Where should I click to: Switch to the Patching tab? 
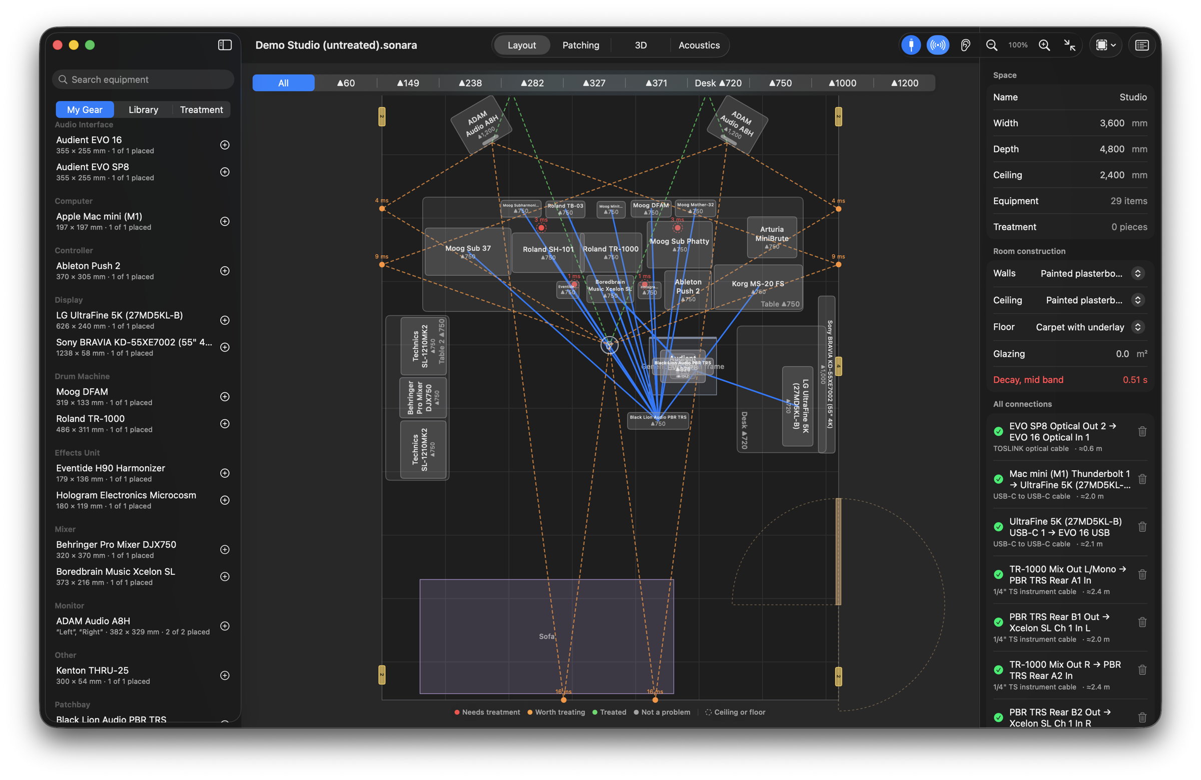[x=581, y=46]
